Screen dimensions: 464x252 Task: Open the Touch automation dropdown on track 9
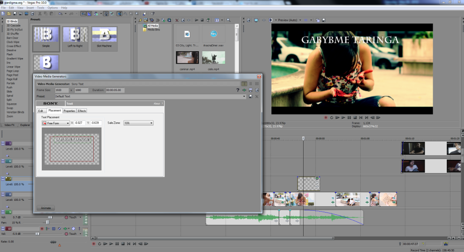(x=80, y=218)
